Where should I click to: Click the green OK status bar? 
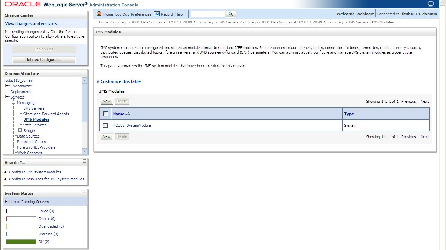click(21, 242)
